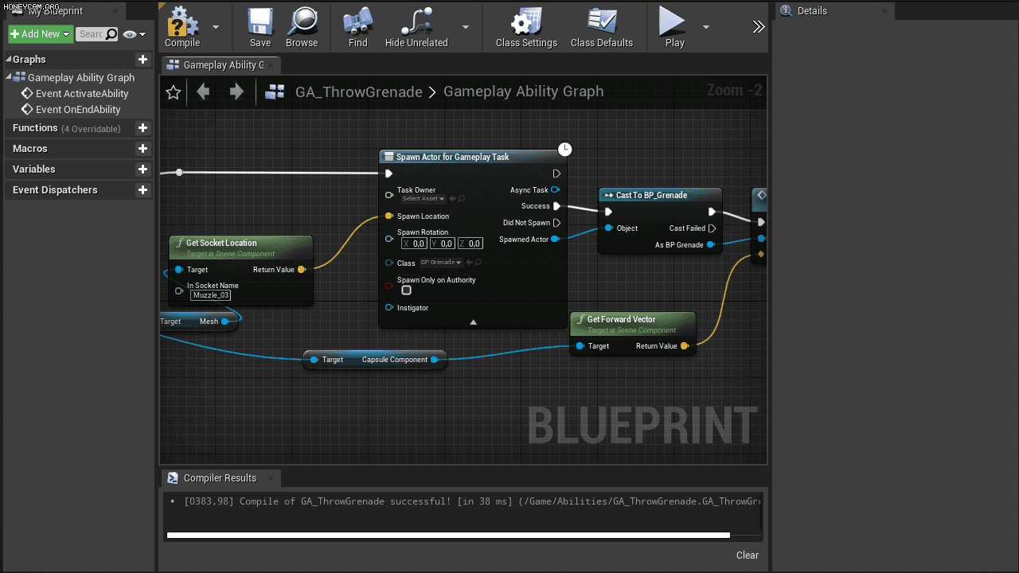The image size is (1019, 573).
Task: Click the Muzzle_03 socket name field
Action: (211, 295)
